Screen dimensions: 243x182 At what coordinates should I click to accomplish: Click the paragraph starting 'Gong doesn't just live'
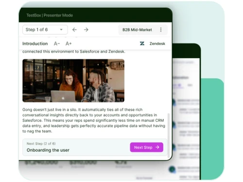click(94, 120)
